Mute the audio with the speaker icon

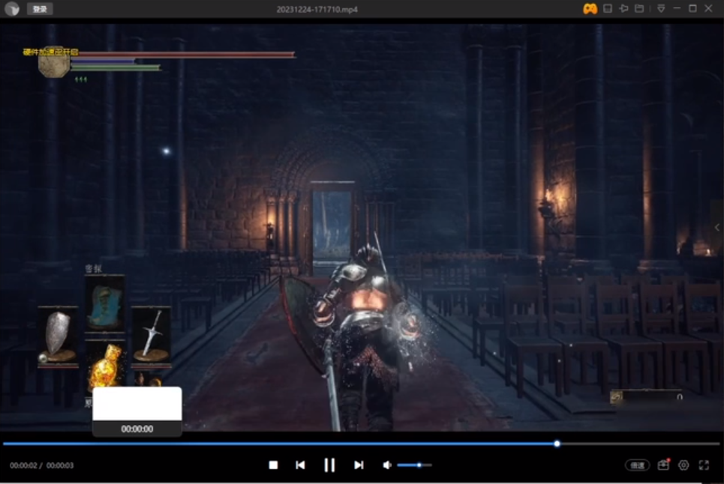387,465
